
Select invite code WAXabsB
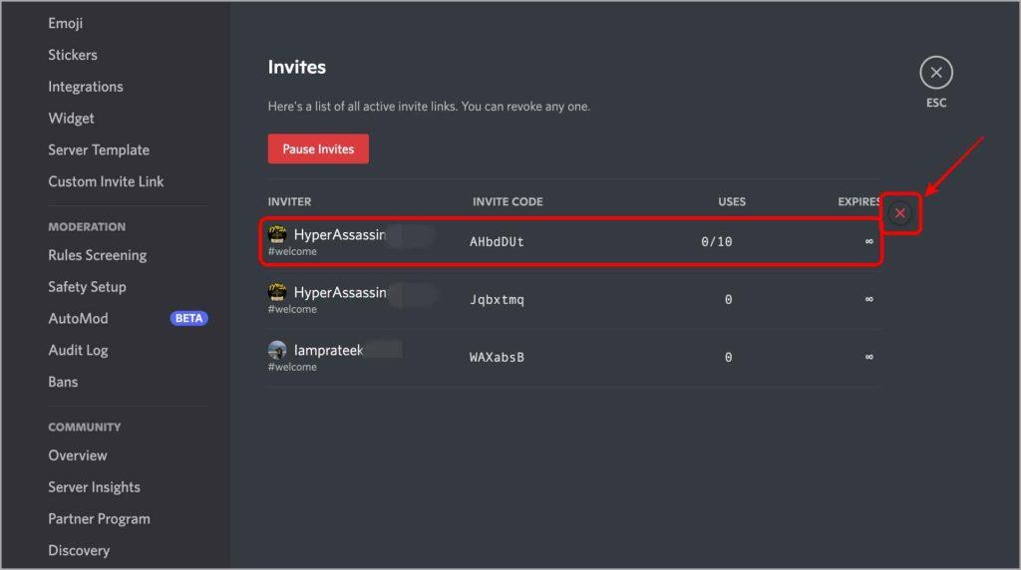pyautogui.click(x=497, y=357)
